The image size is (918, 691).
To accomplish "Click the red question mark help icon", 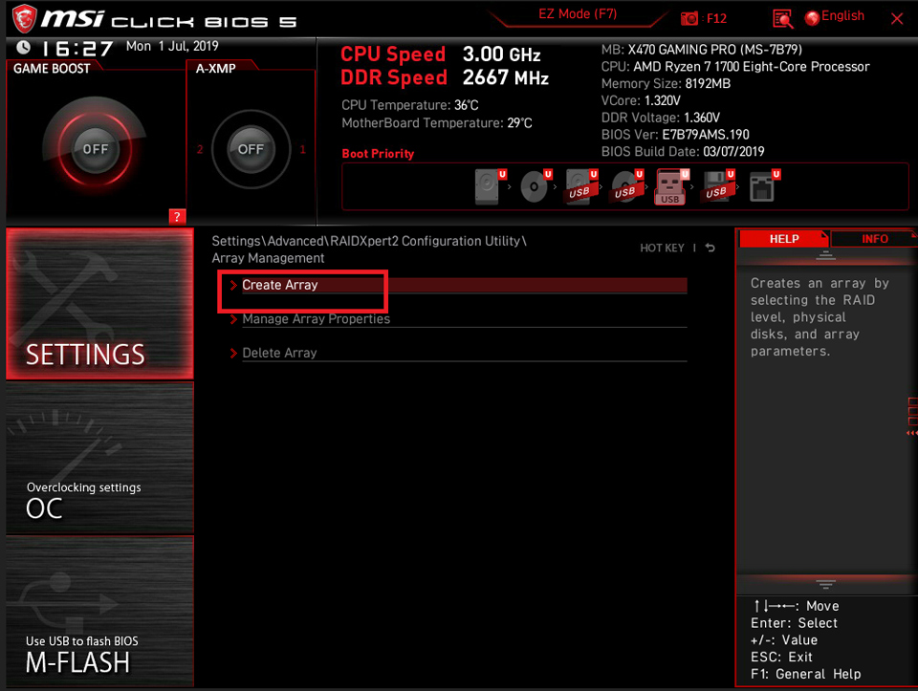I will (x=177, y=217).
